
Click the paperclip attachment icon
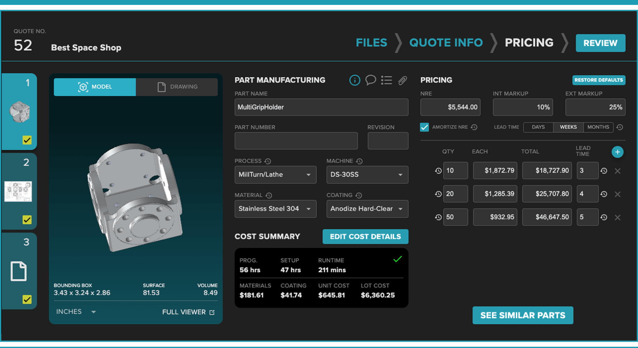[x=402, y=80]
